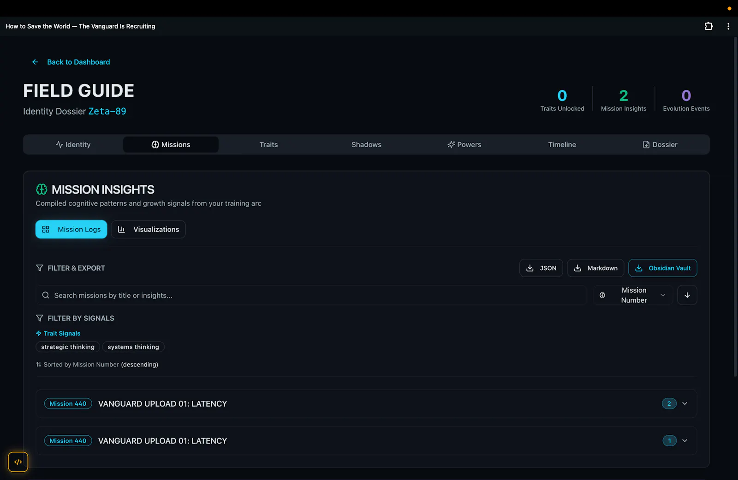Switch to the Timeline tab
Image resolution: width=738 pixels, height=480 pixels.
coord(562,144)
